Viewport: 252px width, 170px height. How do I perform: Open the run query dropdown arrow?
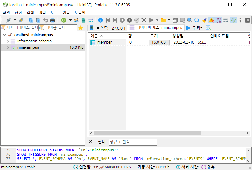(157, 20)
